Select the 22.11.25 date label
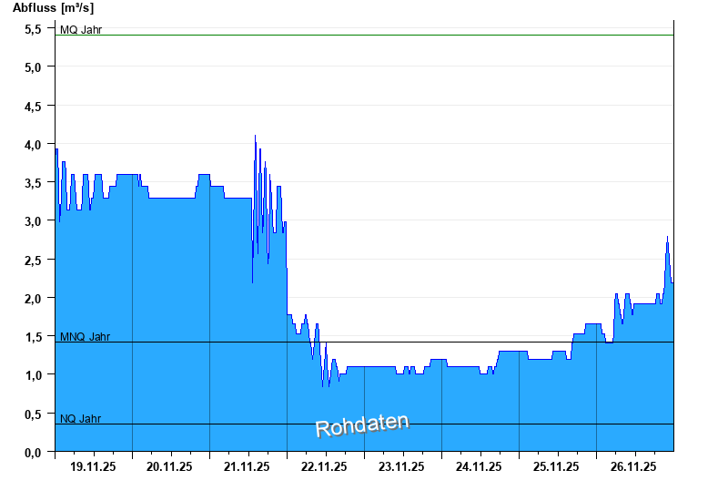 pyautogui.click(x=325, y=466)
